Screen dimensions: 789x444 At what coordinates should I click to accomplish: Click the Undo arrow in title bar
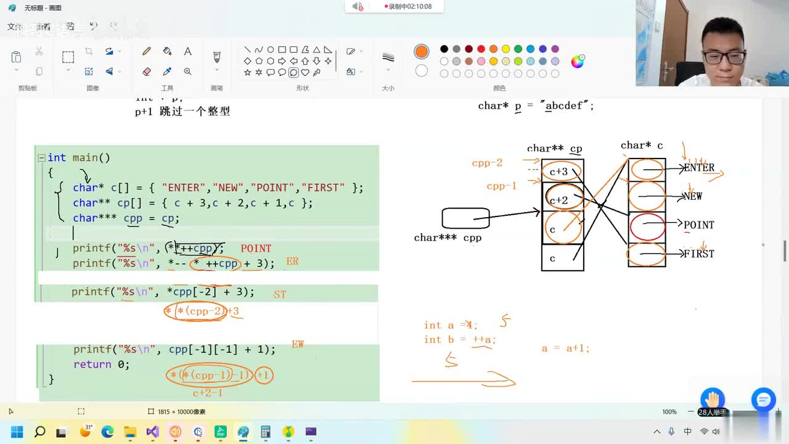tap(93, 26)
